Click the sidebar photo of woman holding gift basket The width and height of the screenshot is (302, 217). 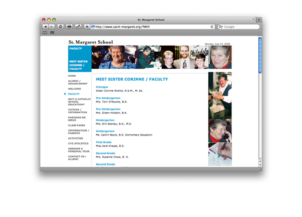tap(220, 96)
